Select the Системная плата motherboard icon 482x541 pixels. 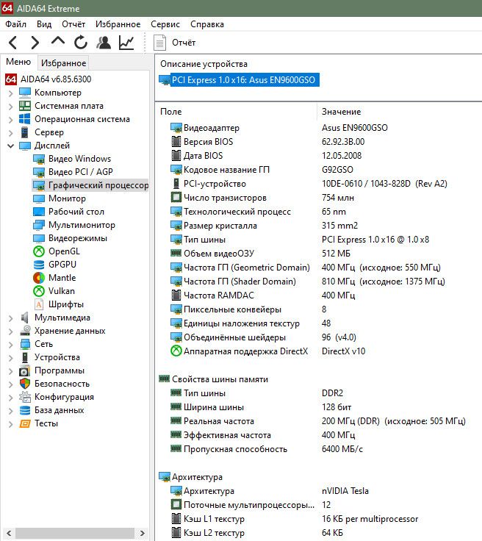click(x=25, y=106)
